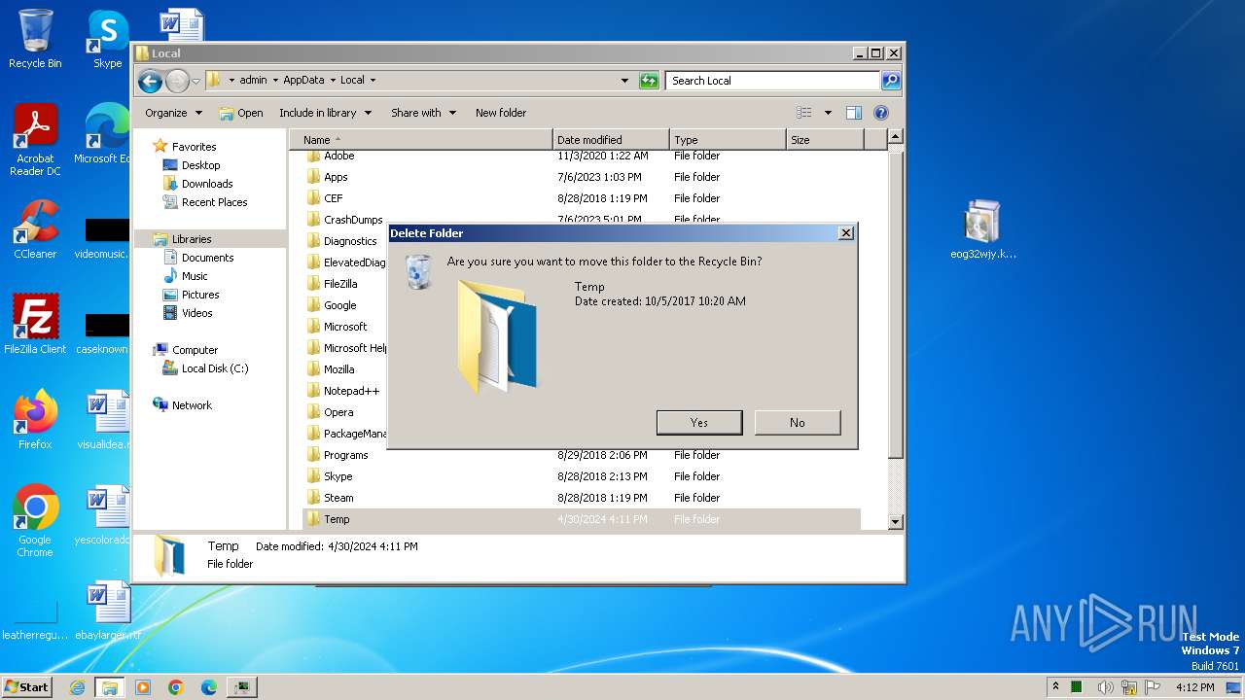This screenshot has width=1245, height=700.
Task: Select Libraries in the navigation pane
Action: [x=192, y=239]
